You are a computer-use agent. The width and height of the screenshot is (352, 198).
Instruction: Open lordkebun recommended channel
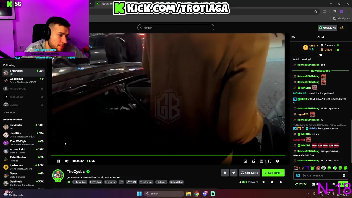coord(23,167)
